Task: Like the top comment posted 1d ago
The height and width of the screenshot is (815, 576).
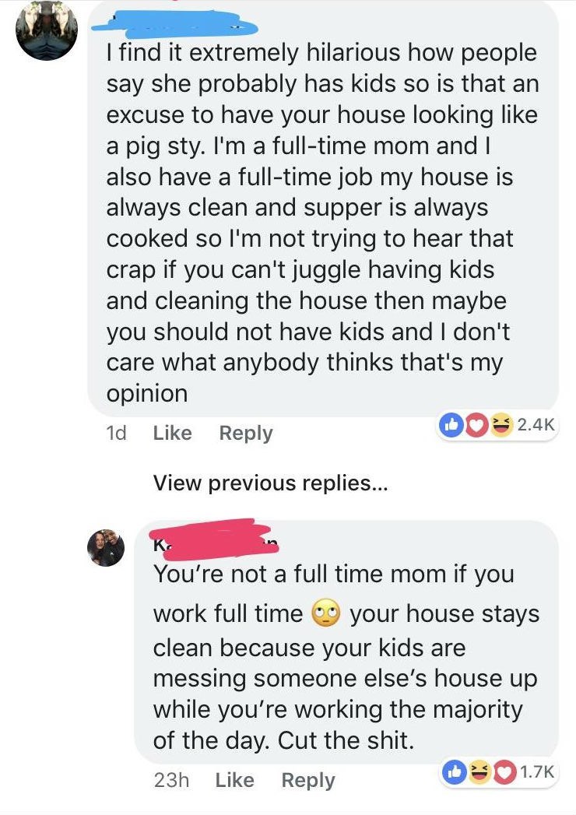Action: 172,433
